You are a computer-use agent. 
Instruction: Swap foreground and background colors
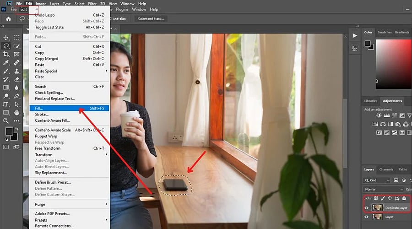[17, 129]
